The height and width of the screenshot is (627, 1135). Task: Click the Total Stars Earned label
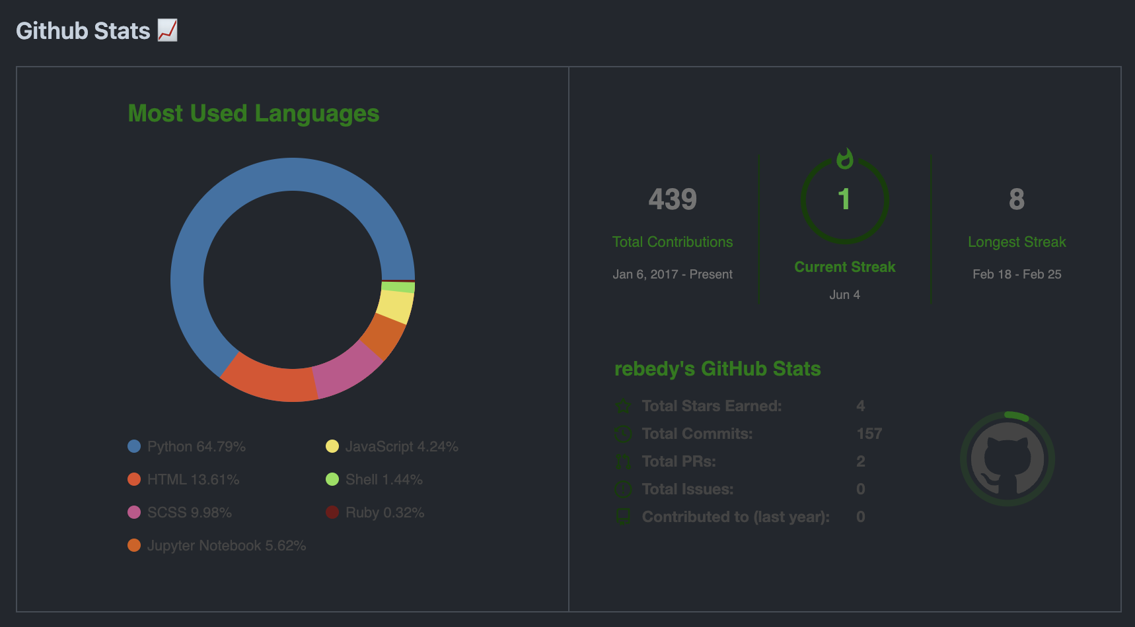712,406
